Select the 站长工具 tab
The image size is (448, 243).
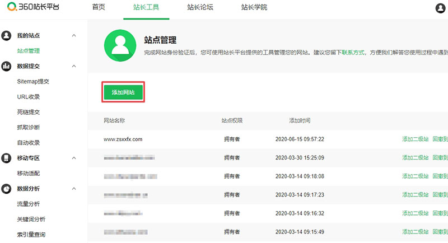coord(146,7)
